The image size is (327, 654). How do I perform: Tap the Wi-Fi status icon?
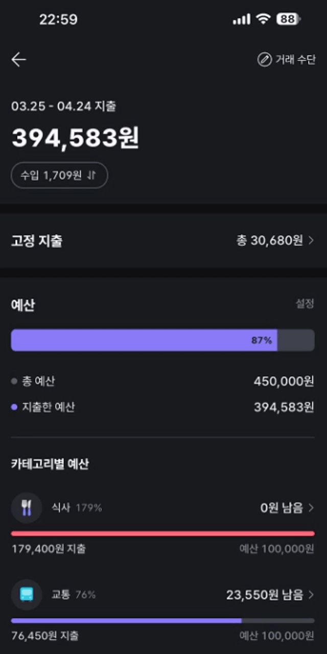point(263,19)
